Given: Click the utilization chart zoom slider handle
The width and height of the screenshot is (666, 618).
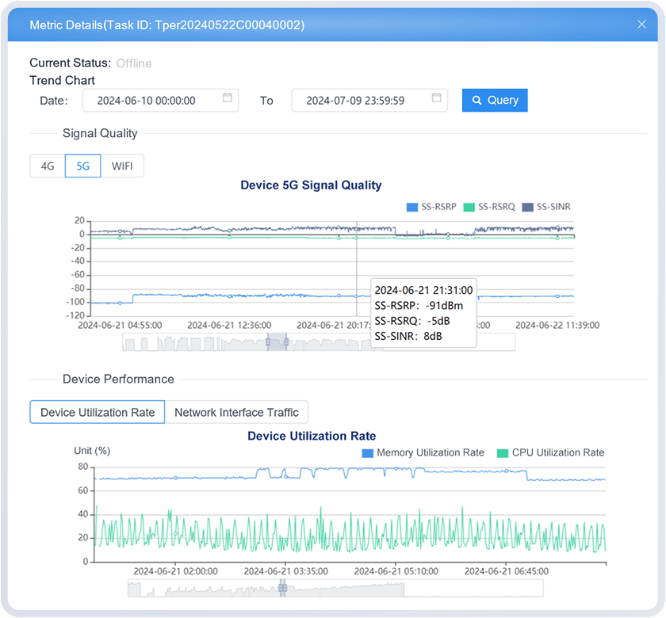Looking at the screenshot, I should (281, 589).
